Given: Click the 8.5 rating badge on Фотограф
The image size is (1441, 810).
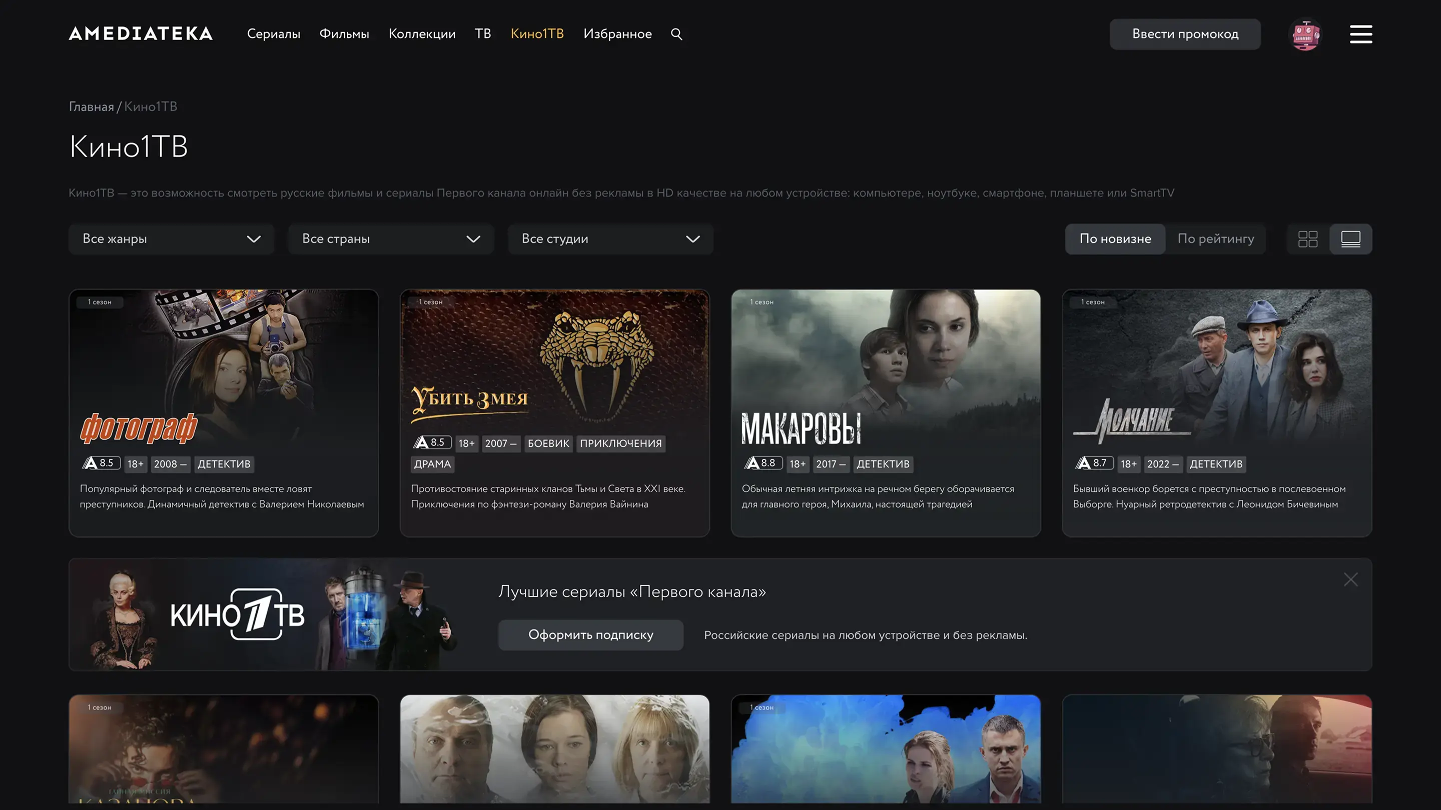Looking at the screenshot, I should point(101,463).
